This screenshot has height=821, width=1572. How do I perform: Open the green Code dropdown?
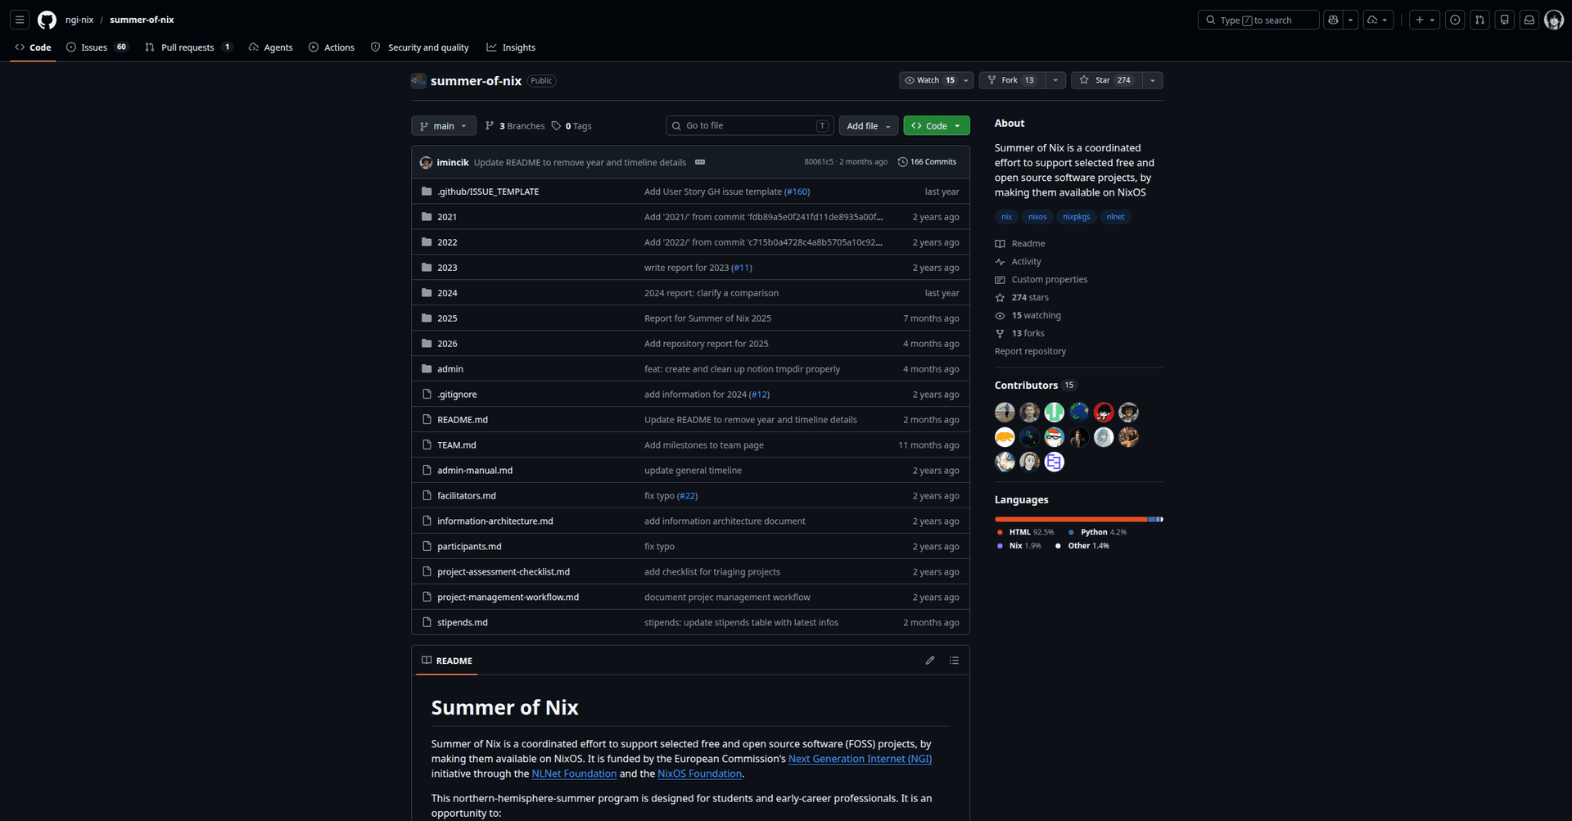click(937, 126)
